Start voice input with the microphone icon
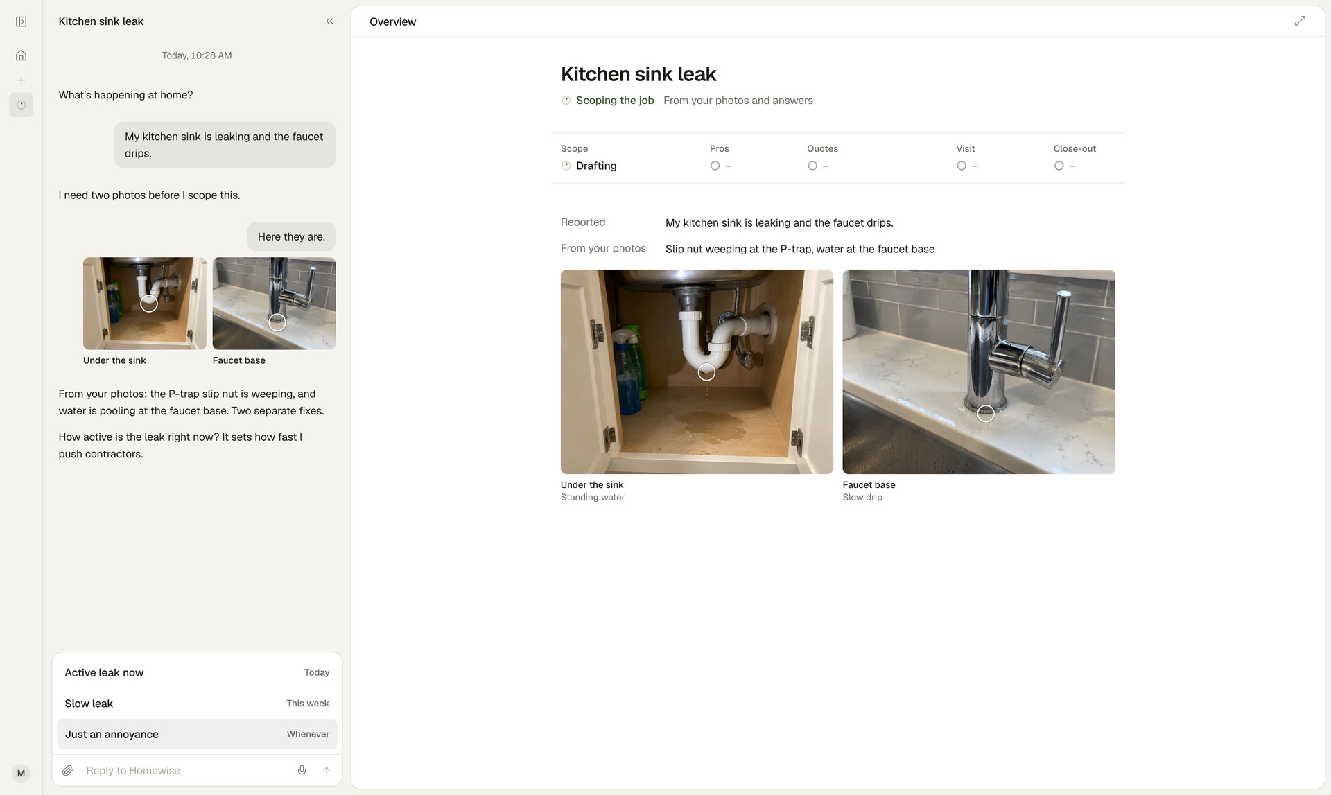Image resolution: width=1331 pixels, height=795 pixels. 302,770
